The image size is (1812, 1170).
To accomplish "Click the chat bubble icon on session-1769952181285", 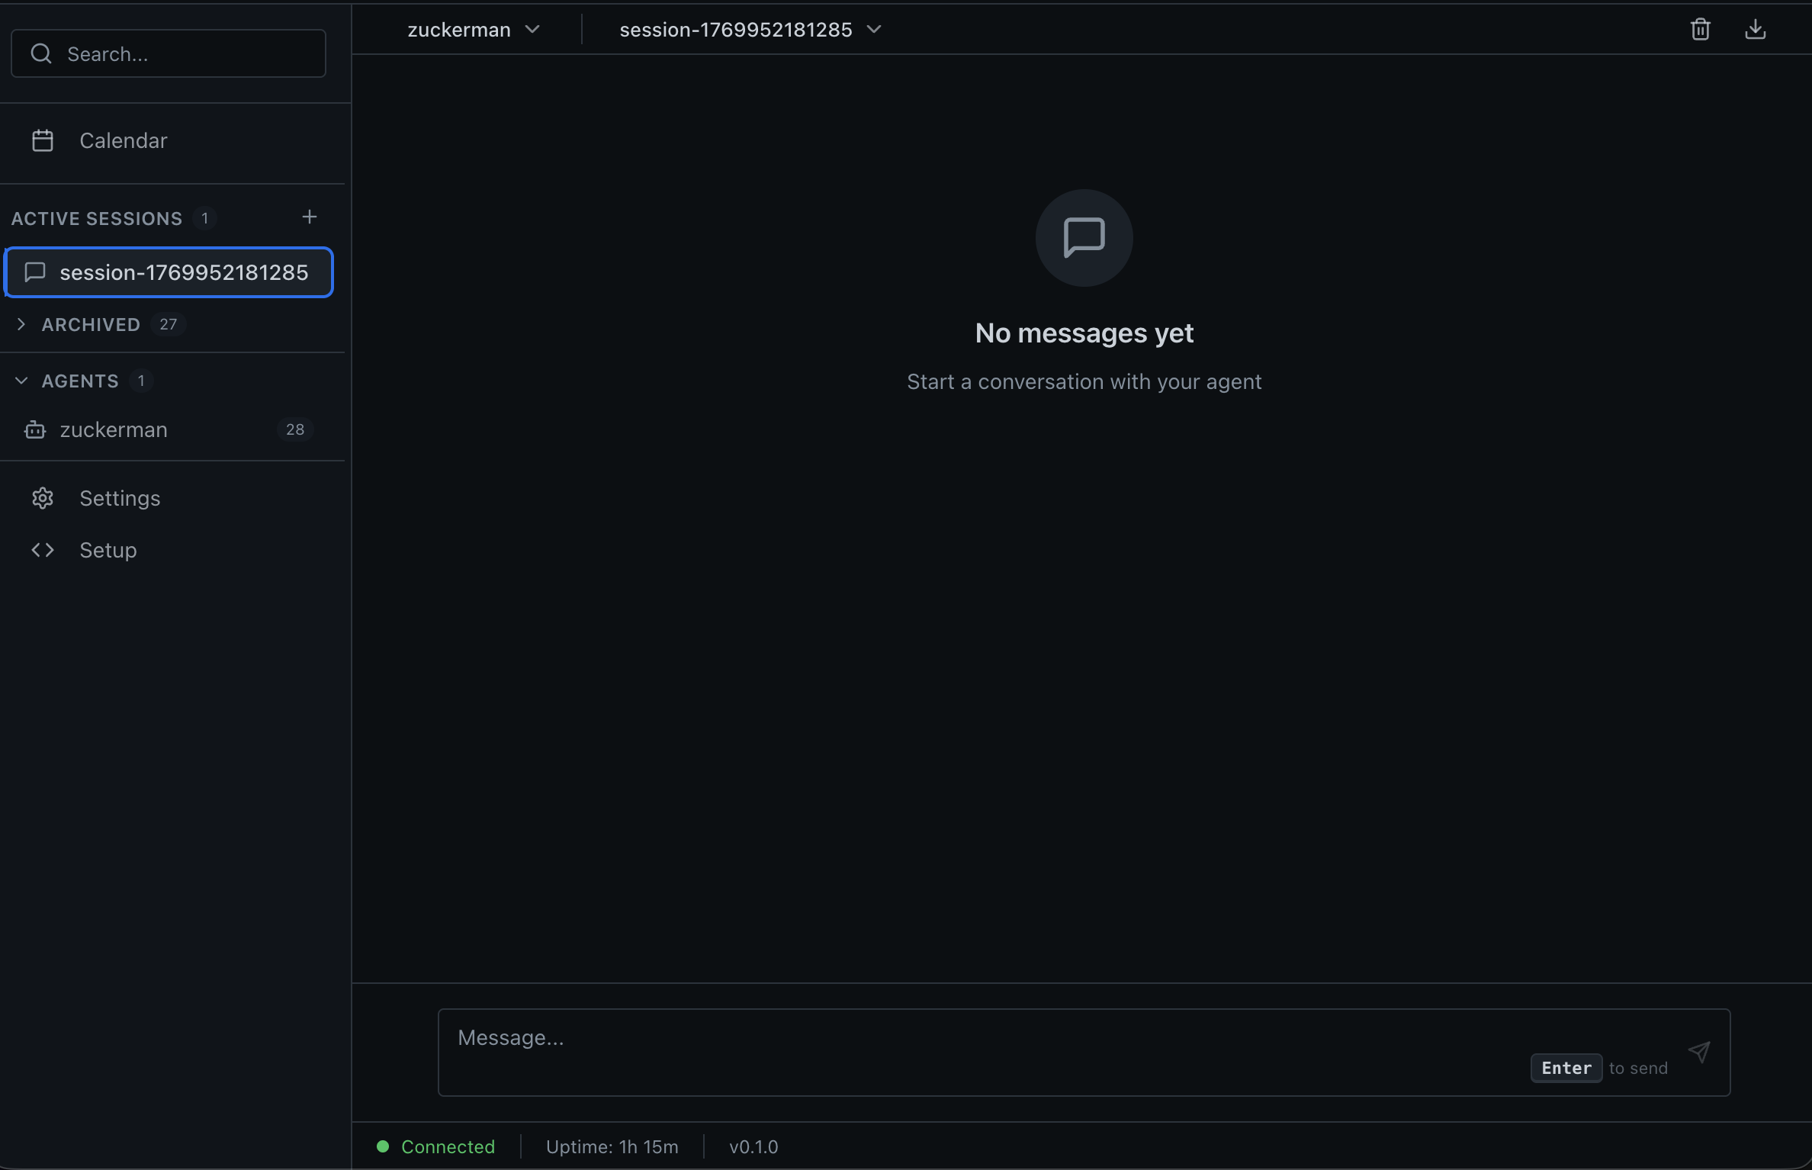I will click(35, 272).
